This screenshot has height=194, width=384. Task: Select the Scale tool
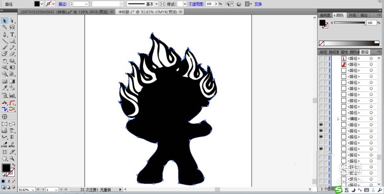(x=12, y=61)
